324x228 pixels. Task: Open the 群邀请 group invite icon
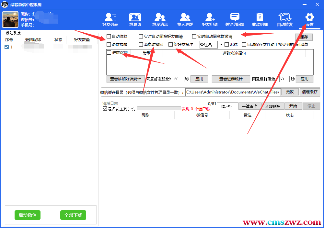(x=135, y=19)
